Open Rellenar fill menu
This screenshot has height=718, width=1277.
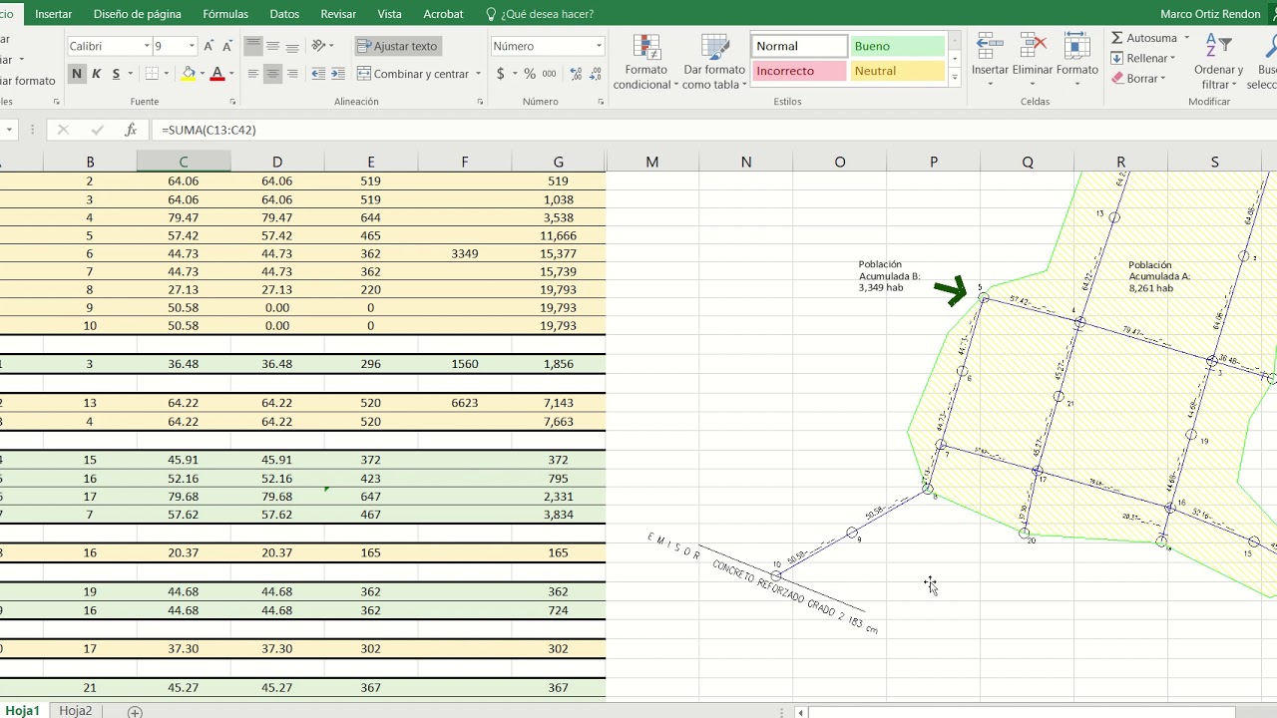tap(1143, 58)
